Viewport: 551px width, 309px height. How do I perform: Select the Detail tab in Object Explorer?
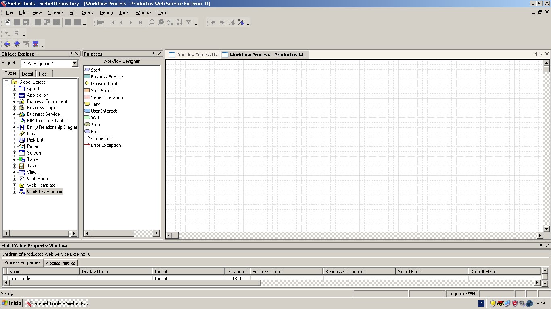tap(27, 74)
